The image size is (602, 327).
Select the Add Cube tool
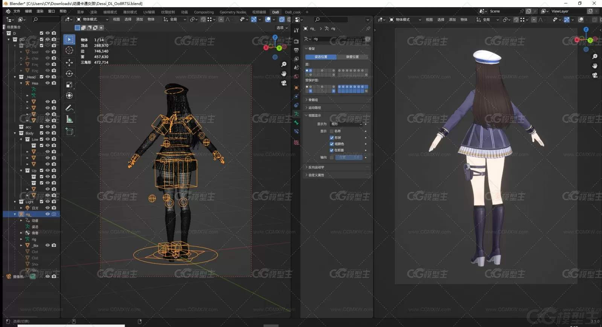coord(69,131)
